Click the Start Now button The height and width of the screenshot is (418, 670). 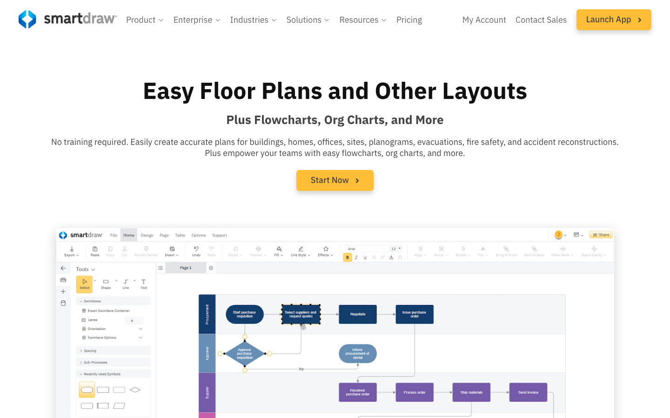[x=335, y=180]
